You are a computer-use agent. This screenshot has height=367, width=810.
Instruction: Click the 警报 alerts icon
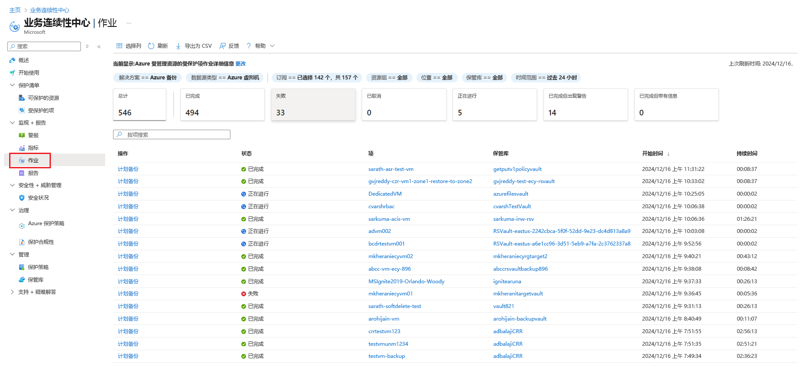point(22,135)
